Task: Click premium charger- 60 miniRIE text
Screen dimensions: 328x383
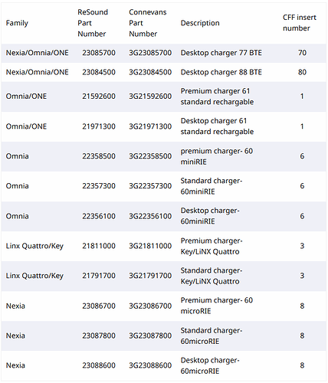Action: click(x=217, y=156)
